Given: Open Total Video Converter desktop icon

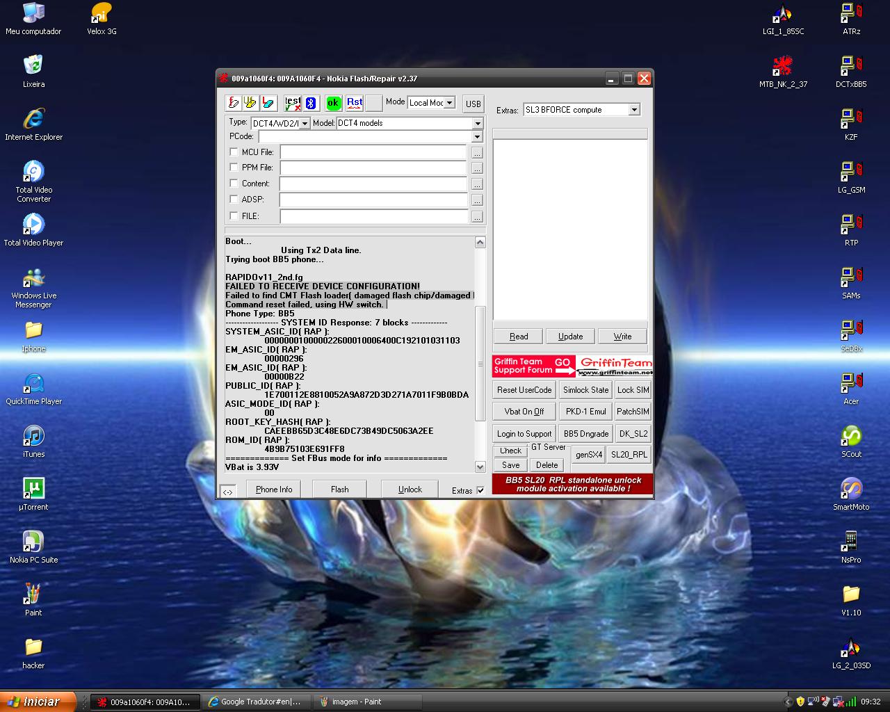Looking at the screenshot, I should (x=33, y=181).
